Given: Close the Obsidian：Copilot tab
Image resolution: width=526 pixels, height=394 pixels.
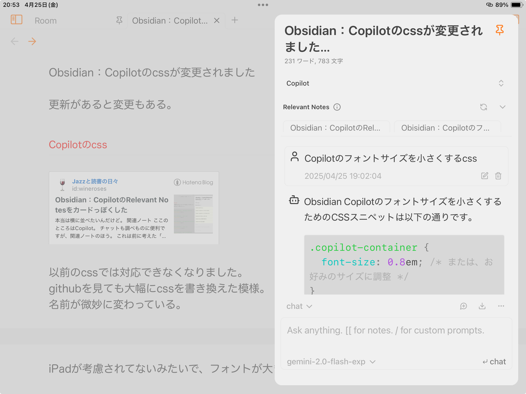Looking at the screenshot, I should 217,21.
